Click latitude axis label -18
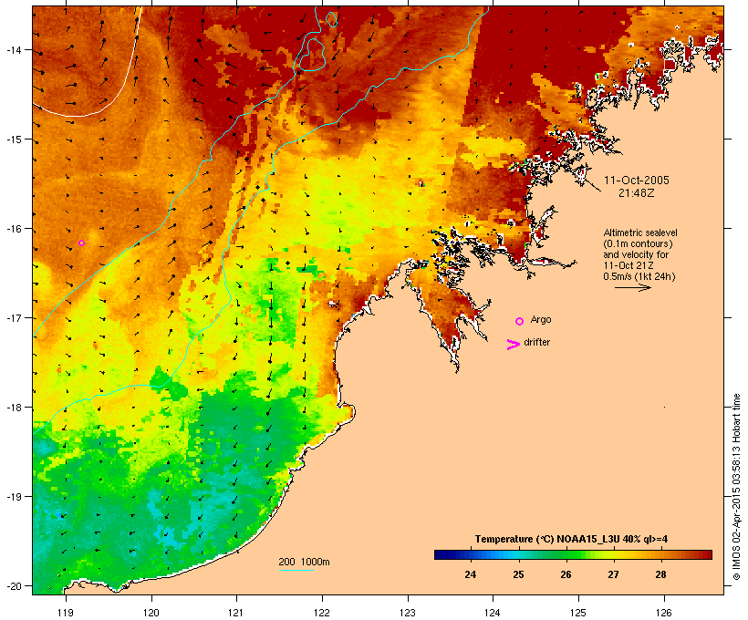 tap(14, 408)
